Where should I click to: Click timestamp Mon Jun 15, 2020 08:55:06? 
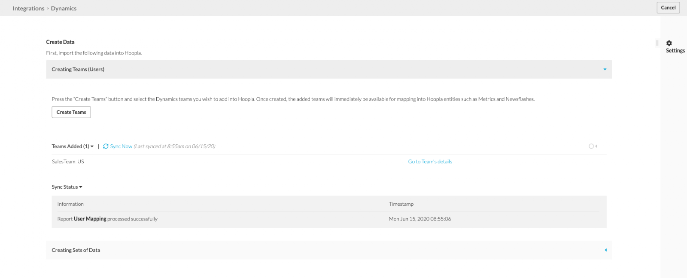point(420,219)
